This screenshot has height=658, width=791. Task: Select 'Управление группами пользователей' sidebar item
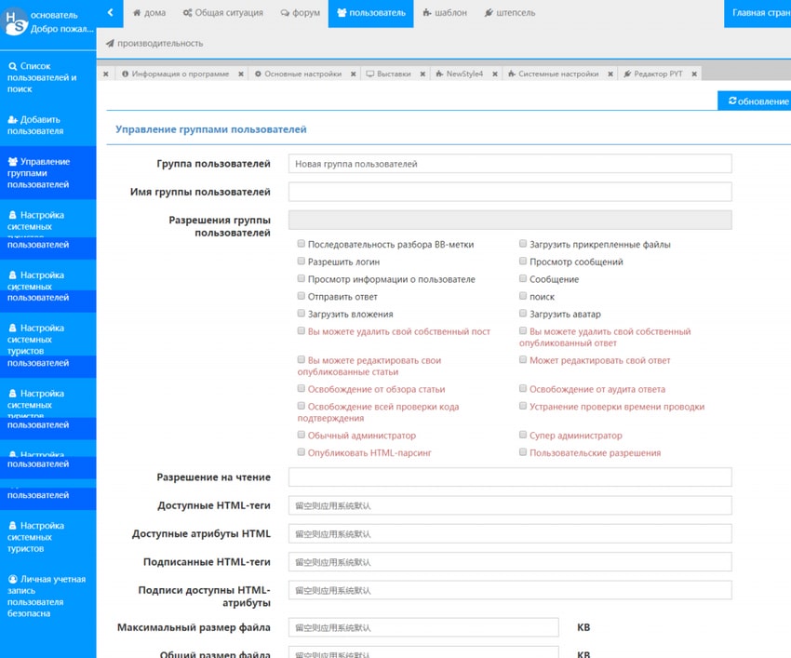tap(47, 172)
